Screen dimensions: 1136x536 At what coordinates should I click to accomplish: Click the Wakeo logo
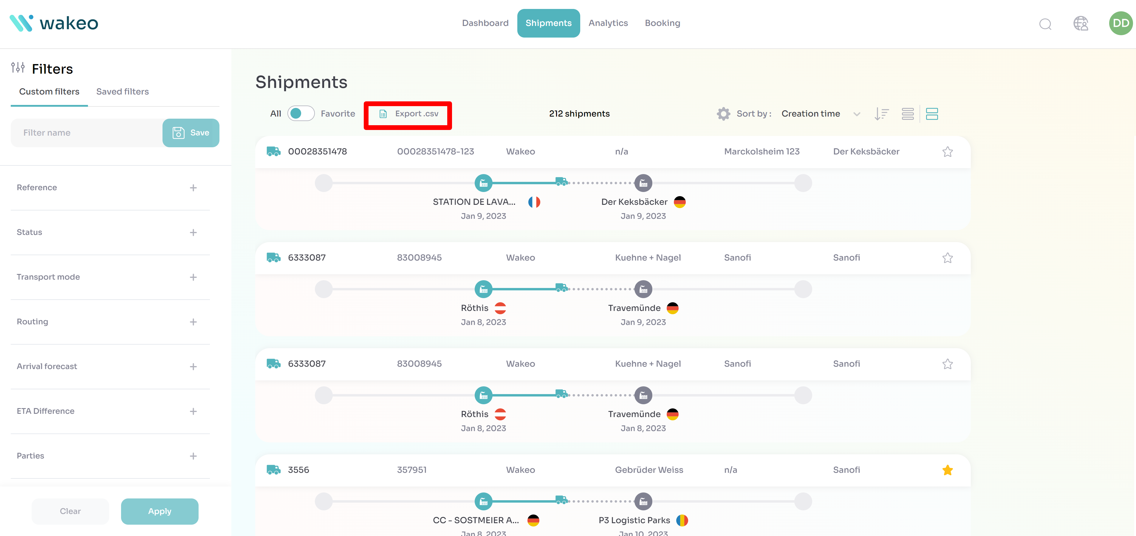point(54,23)
